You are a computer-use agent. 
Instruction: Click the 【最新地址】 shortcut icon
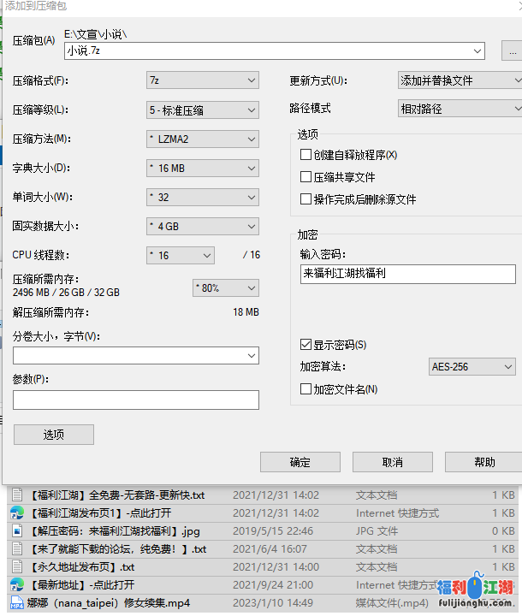16,585
